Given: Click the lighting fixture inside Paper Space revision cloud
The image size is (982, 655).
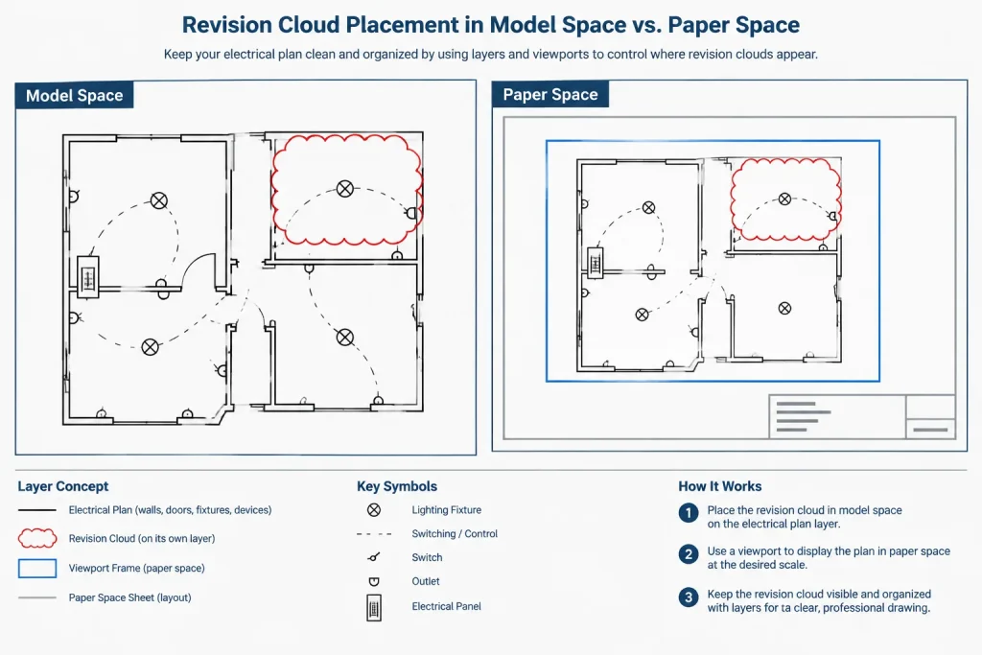Looking at the screenshot, I should (x=784, y=199).
